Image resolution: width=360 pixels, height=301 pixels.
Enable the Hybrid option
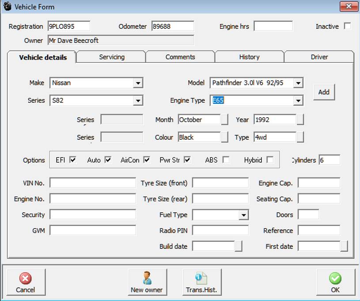(x=270, y=160)
